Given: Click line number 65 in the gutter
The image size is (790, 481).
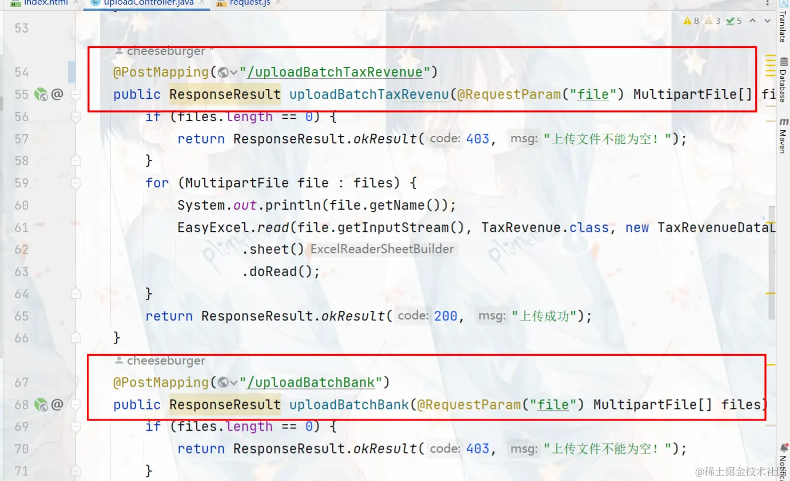Looking at the screenshot, I should coord(22,316).
